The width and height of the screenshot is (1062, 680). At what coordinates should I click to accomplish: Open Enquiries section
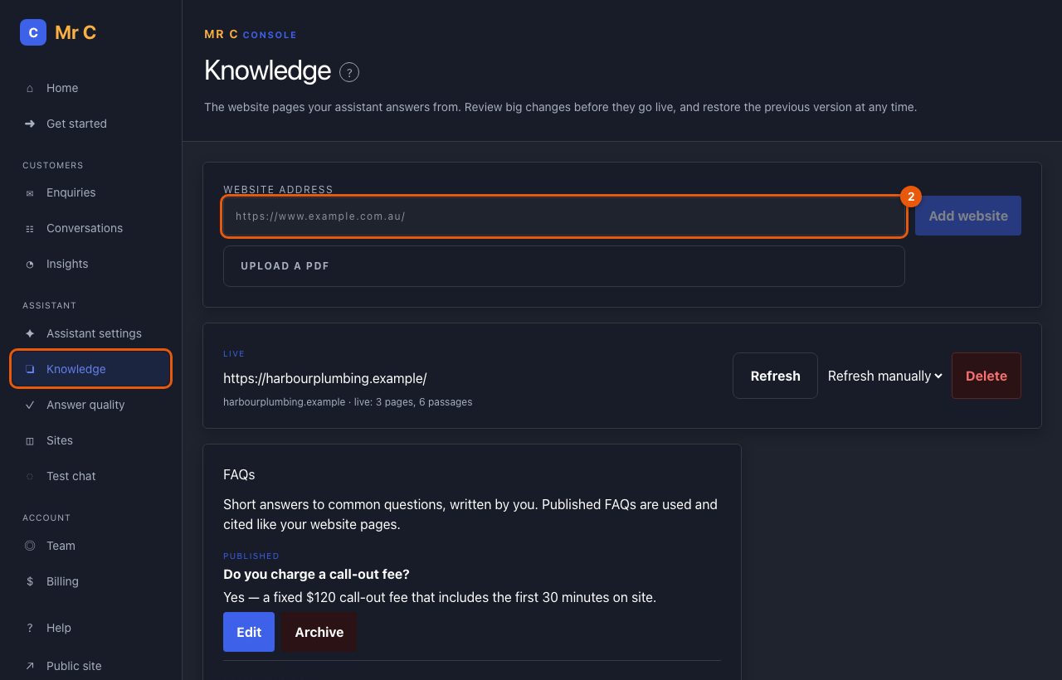tap(91, 192)
